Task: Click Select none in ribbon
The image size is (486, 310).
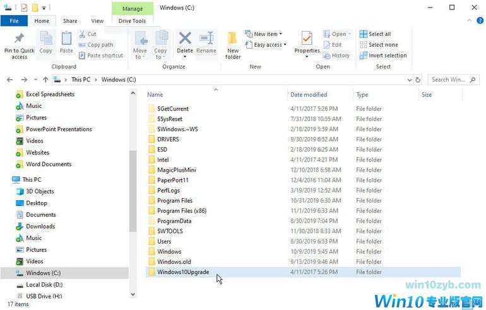Action: pos(379,45)
